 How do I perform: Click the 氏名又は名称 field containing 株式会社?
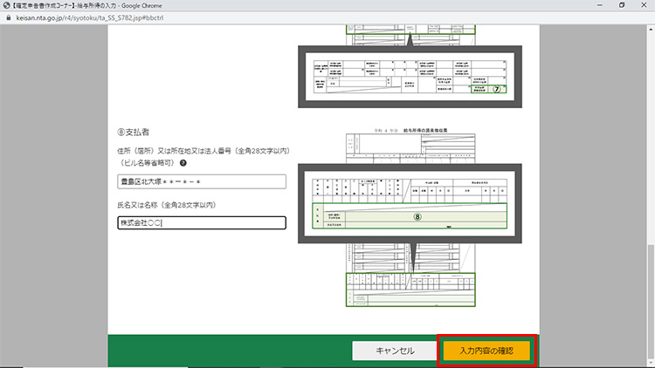pyautogui.click(x=202, y=222)
